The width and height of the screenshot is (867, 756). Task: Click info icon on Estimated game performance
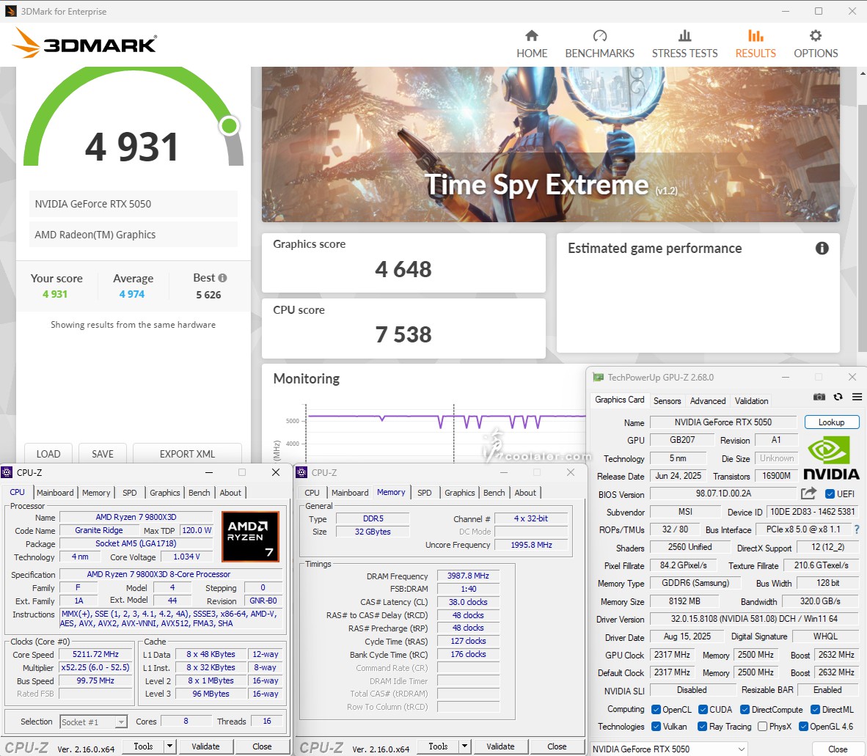click(822, 248)
